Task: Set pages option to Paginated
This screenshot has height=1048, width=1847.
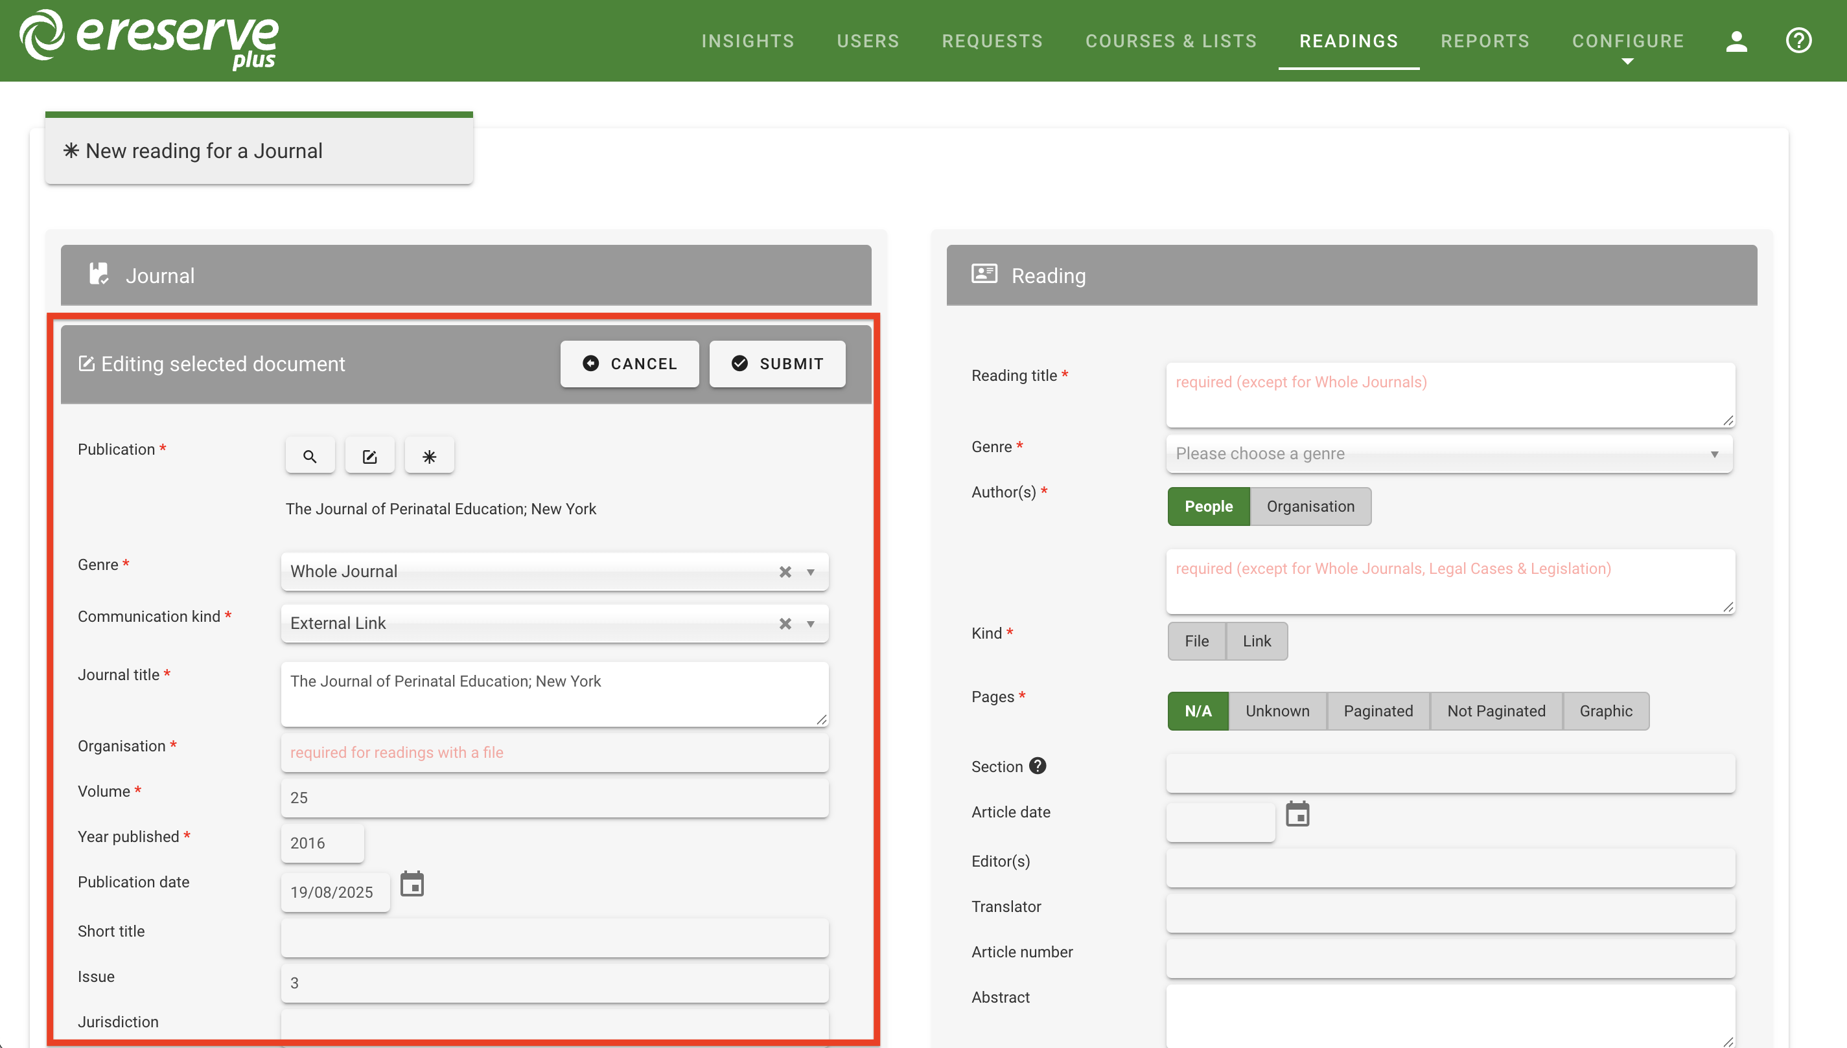Action: coord(1378,711)
